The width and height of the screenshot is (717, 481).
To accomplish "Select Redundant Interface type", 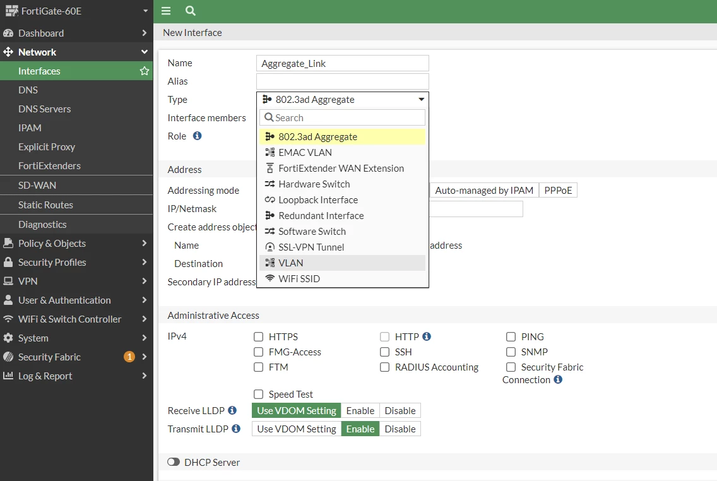I will pos(343,216).
